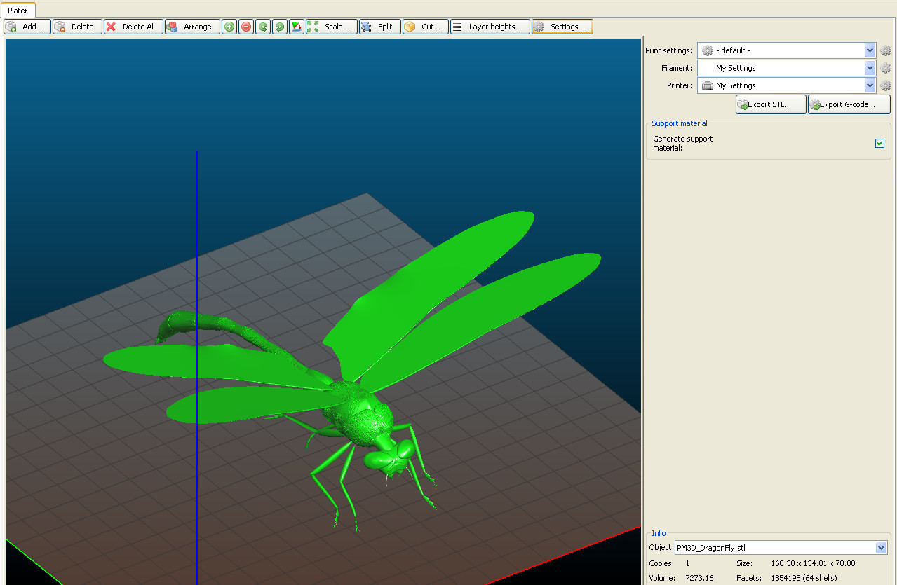Viewport: 897px width, 585px height.
Task: Click the Add toolbar button
Action: click(x=27, y=27)
